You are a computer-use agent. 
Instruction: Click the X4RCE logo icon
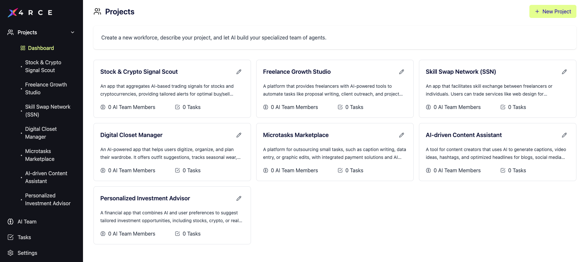(13, 13)
